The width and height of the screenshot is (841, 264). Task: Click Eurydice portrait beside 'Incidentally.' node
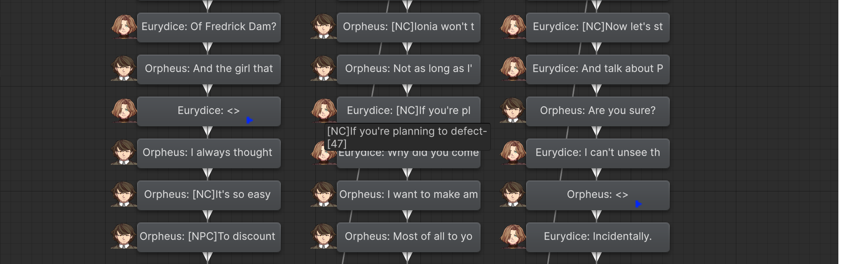513,236
